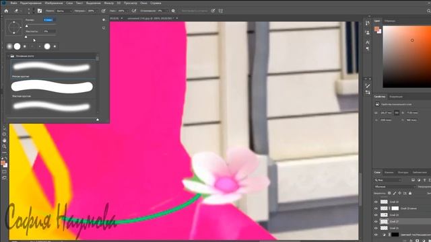
Task: Open the Eraser tool preset picker
Action: click(18, 11)
